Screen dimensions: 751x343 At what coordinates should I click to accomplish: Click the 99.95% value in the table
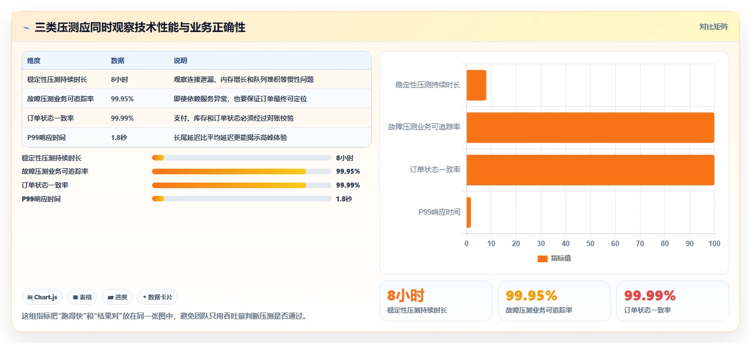click(x=122, y=99)
